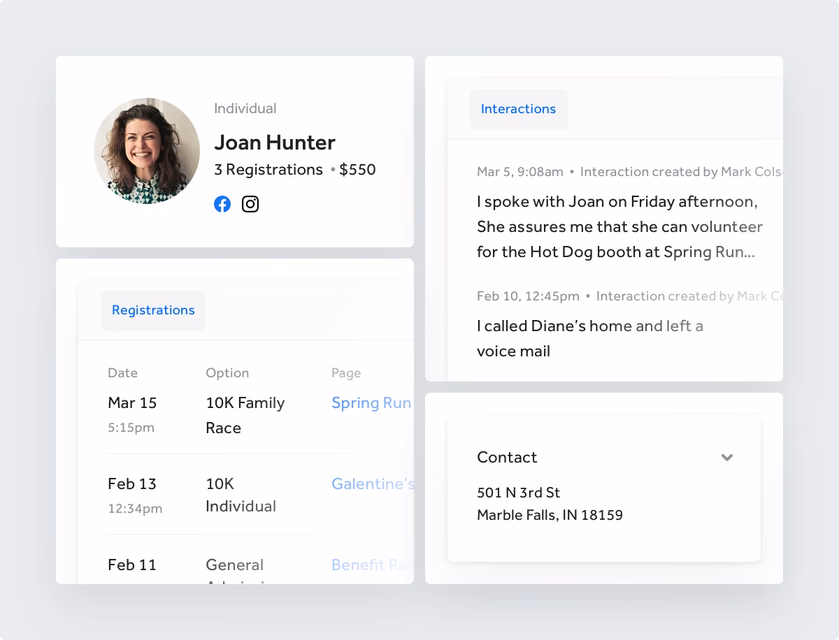Open Joan Hunter's Instagram icon

pos(250,204)
